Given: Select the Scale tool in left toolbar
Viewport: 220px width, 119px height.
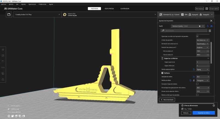Looking at the screenshot, I should [3, 56].
